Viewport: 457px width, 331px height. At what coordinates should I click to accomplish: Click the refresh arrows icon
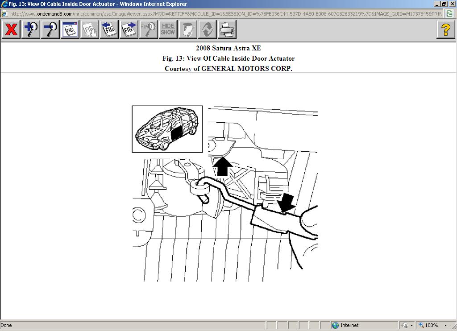pos(207,29)
